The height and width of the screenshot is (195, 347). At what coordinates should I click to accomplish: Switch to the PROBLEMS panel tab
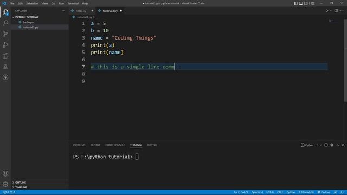(x=79, y=145)
